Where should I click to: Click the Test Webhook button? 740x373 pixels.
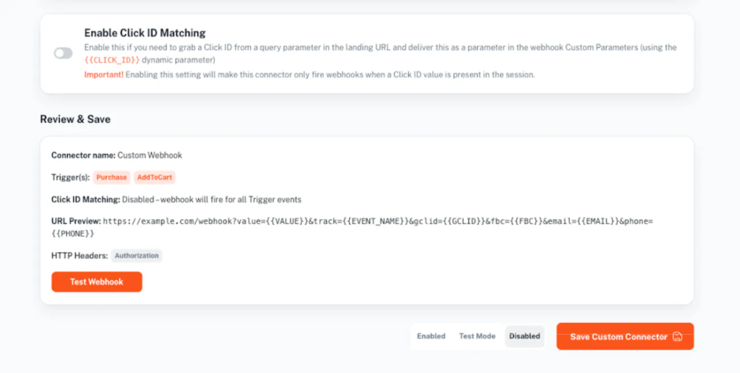(97, 282)
